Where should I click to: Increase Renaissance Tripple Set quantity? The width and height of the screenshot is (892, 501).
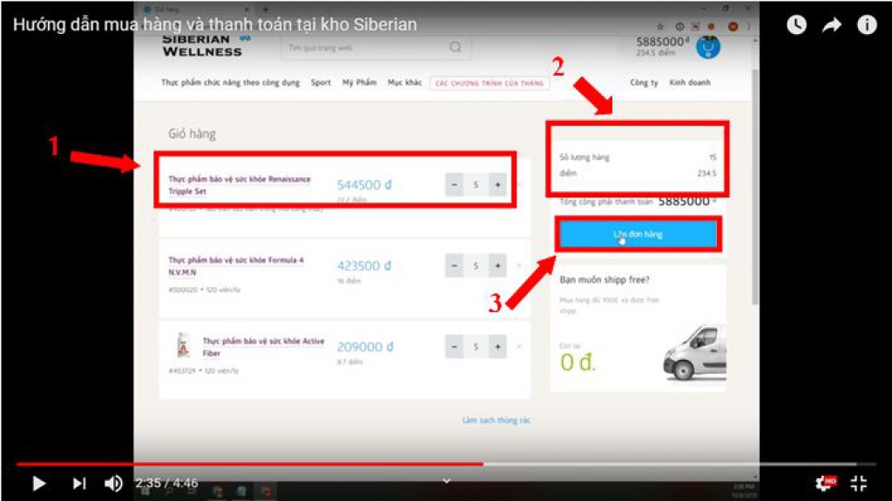pyautogui.click(x=497, y=184)
